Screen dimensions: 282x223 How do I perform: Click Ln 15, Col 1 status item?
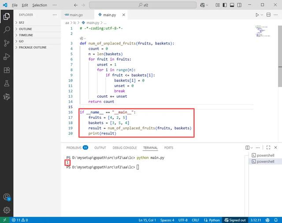[147, 220]
